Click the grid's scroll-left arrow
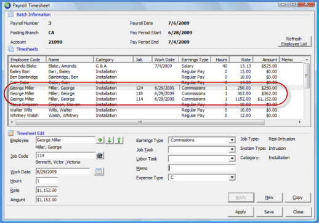 pos(12,122)
